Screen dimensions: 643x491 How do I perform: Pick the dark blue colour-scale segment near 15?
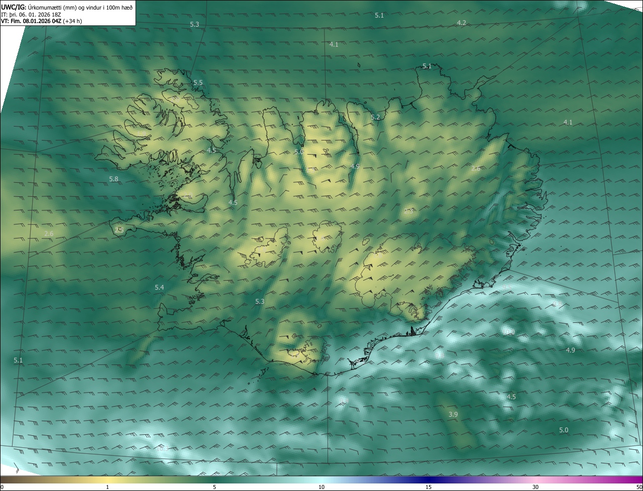pos(428,479)
